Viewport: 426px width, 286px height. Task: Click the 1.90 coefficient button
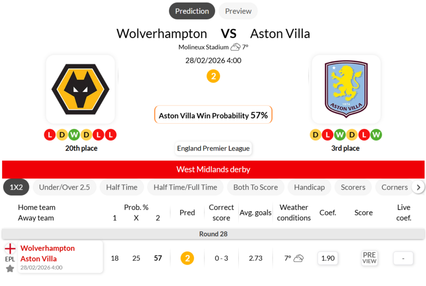tap(328, 258)
